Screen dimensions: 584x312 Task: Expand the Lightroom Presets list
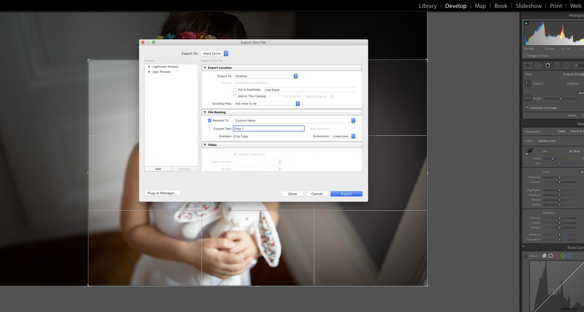149,67
